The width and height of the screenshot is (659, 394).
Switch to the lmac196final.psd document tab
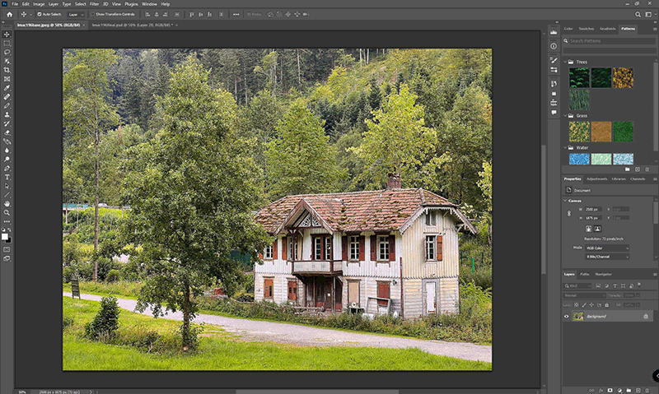(132, 25)
